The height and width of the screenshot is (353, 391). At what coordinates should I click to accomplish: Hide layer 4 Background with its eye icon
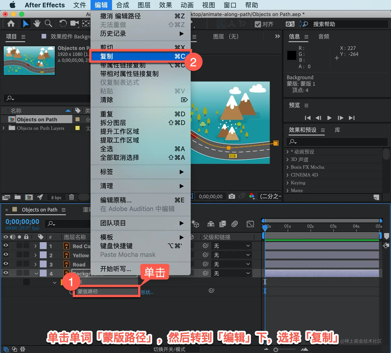6,272
